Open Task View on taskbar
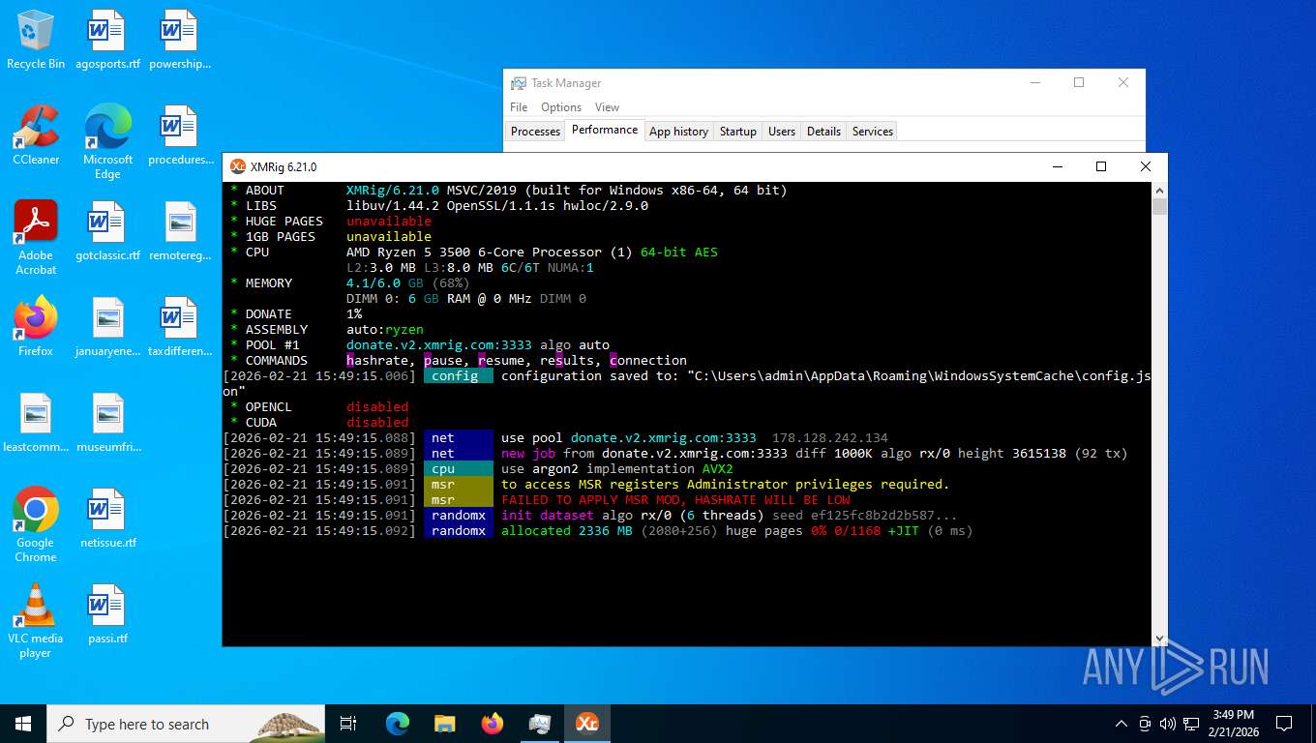1316x743 pixels. [x=348, y=724]
